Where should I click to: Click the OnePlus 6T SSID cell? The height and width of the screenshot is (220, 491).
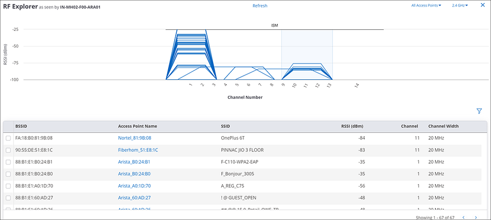(x=232, y=138)
